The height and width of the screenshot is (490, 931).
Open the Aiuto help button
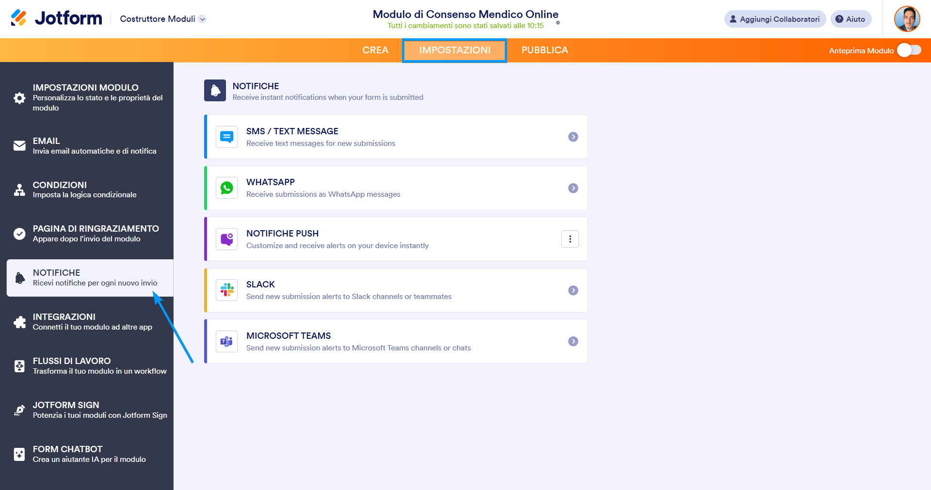[851, 19]
